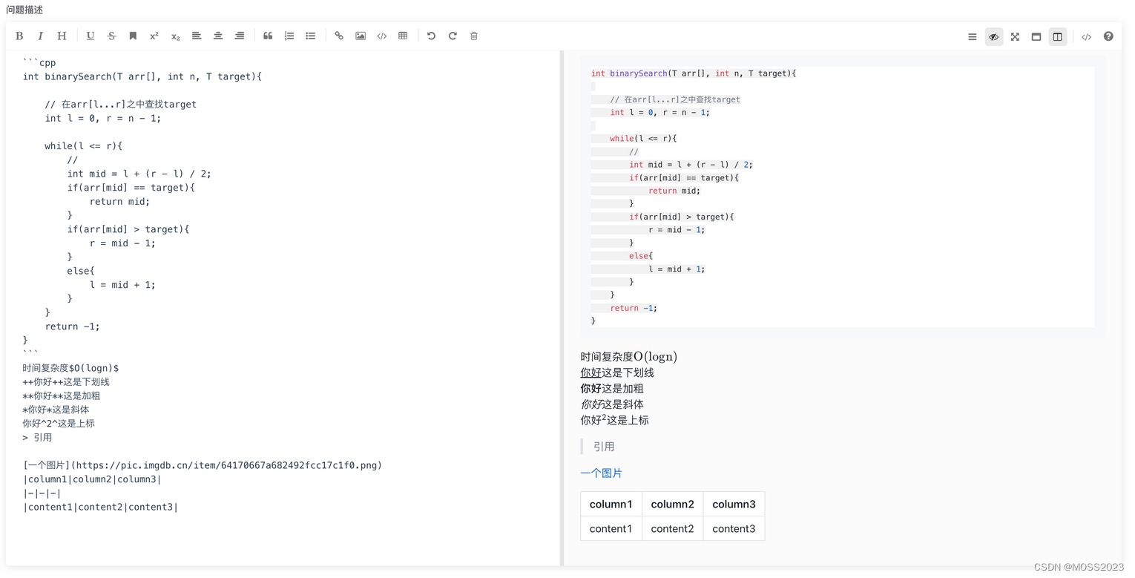Click the underlined '你好这是下划线' preview text

(x=617, y=372)
